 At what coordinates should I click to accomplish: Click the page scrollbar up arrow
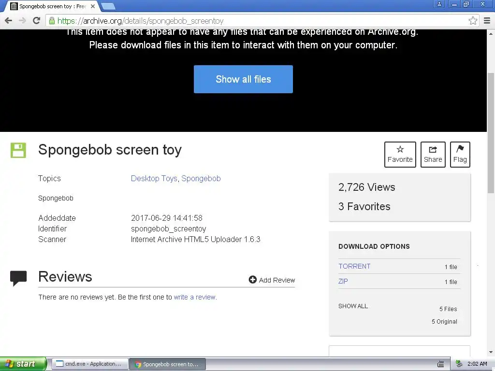click(491, 33)
